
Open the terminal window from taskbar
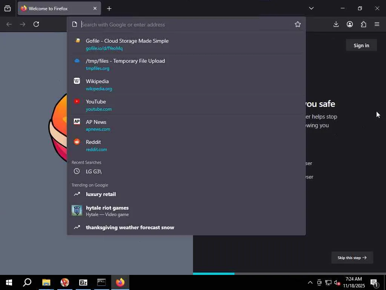(x=101, y=282)
